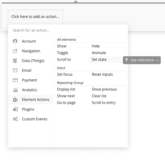
Task: Choose the Hide element action
Action: coord(96,46)
